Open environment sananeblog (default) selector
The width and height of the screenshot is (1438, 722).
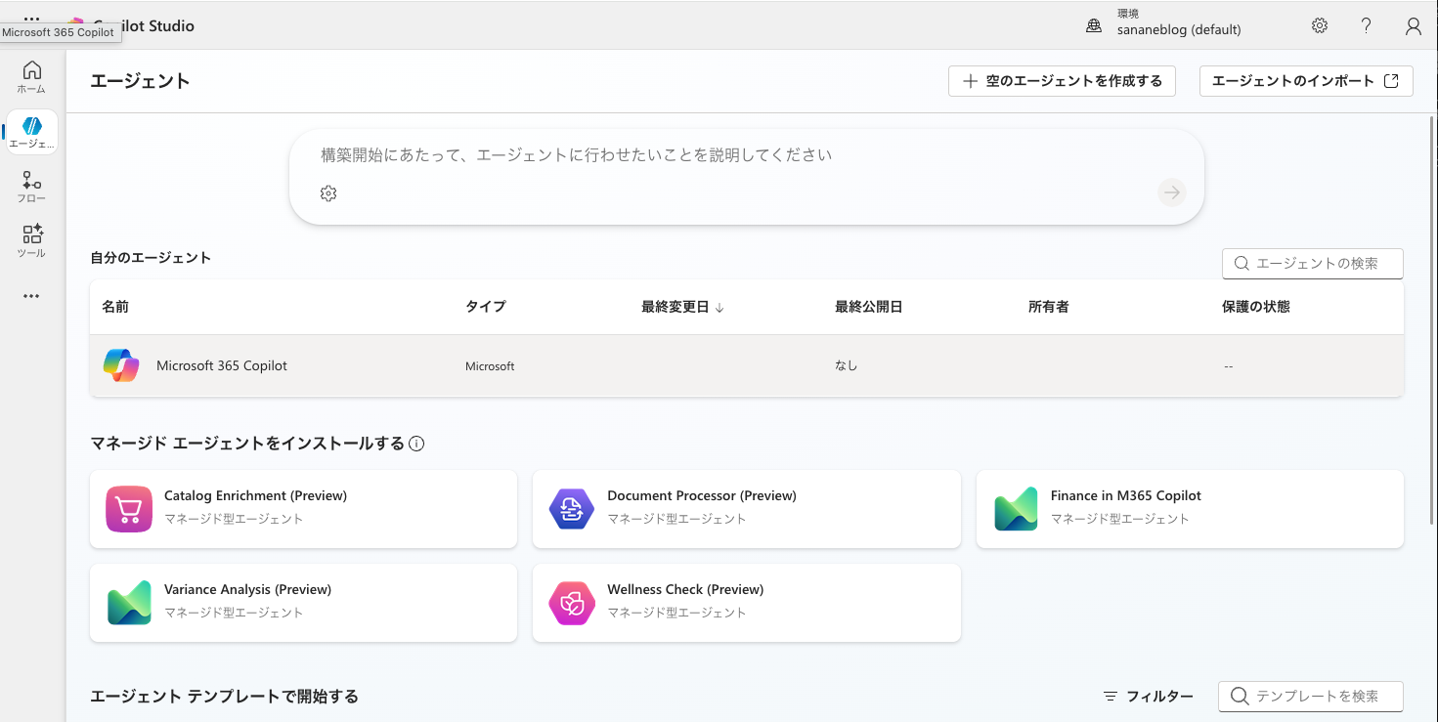point(1179,30)
